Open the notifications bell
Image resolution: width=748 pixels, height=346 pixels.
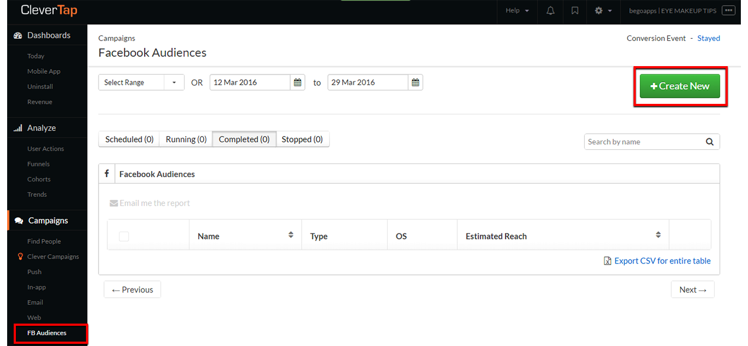[550, 10]
